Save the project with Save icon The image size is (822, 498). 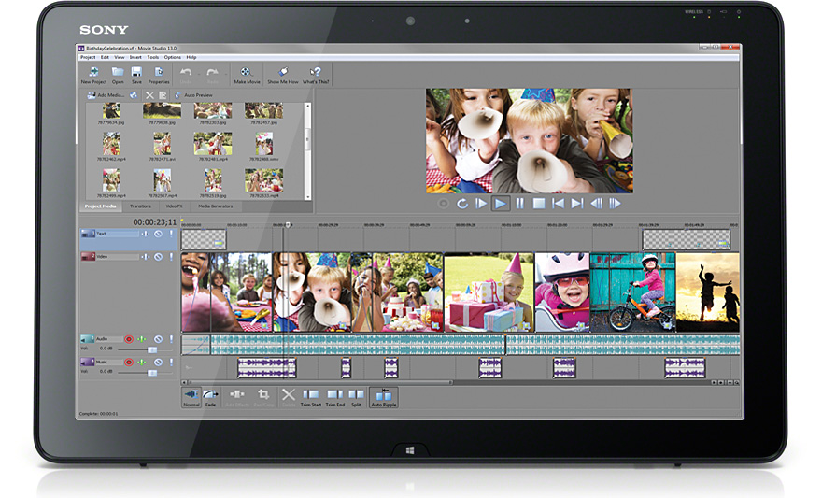pyautogui.click(x=136, y=75)
